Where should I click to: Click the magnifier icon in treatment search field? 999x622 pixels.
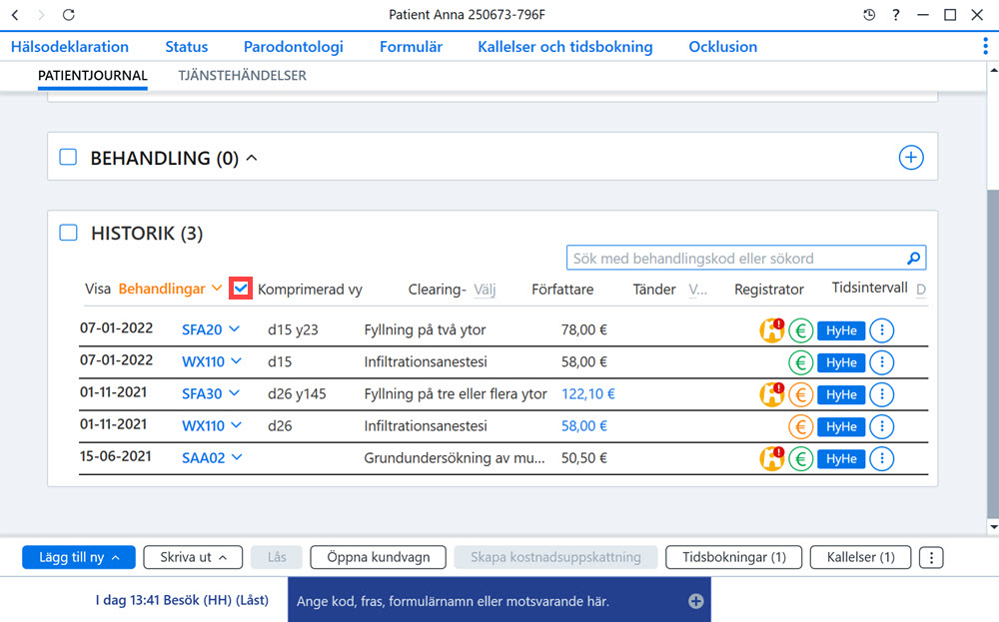(913, 258)
